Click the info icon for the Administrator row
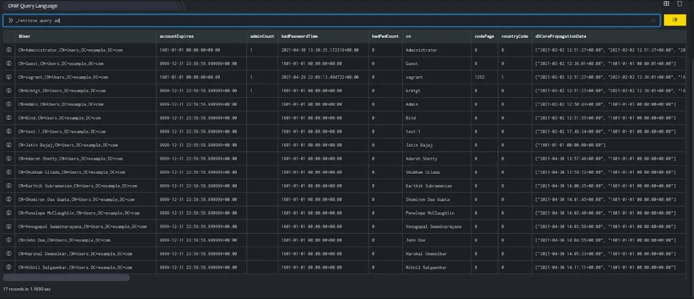The width and height of the screenshot is (694, 299). (8, 50)
